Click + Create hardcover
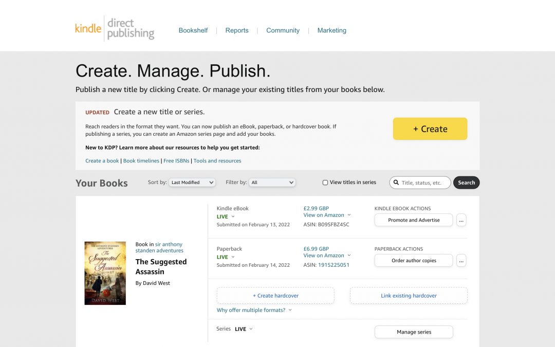 pyautogui.click(x=275, y=296)
